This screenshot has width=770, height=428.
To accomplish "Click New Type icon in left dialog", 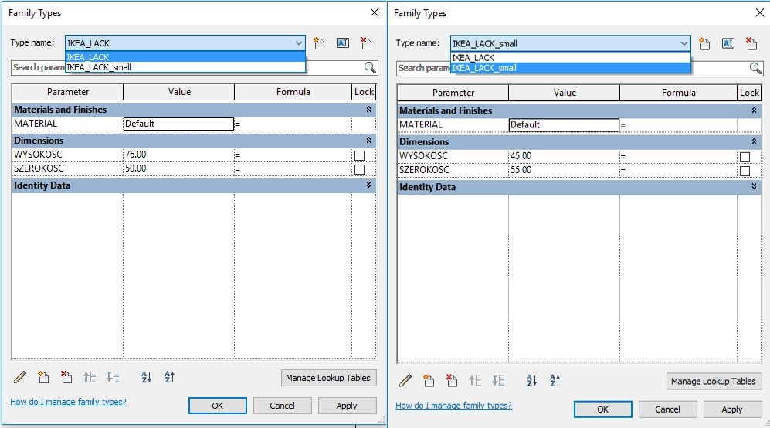I will [x=319, y=43].
